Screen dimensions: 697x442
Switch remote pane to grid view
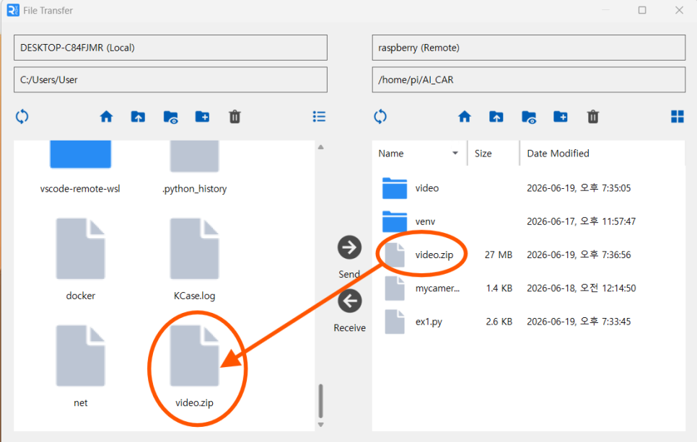click(x=678, y=116)
